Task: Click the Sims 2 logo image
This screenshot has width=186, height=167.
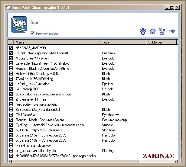Action: 19,25
